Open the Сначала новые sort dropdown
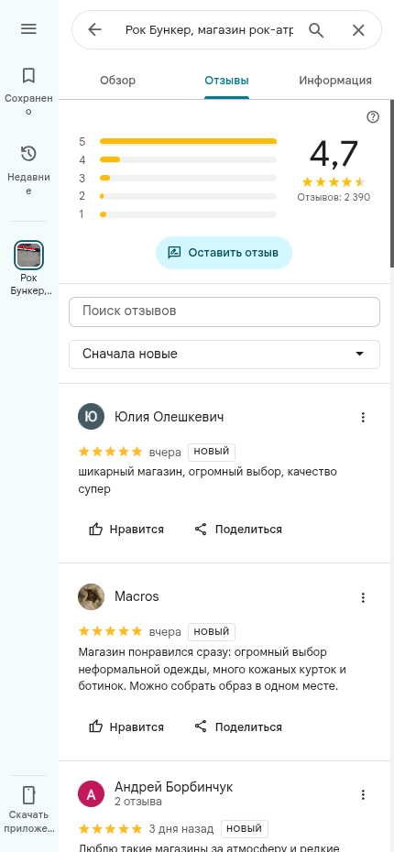Viewport: 394px width, 852px height. pos(224,355)
